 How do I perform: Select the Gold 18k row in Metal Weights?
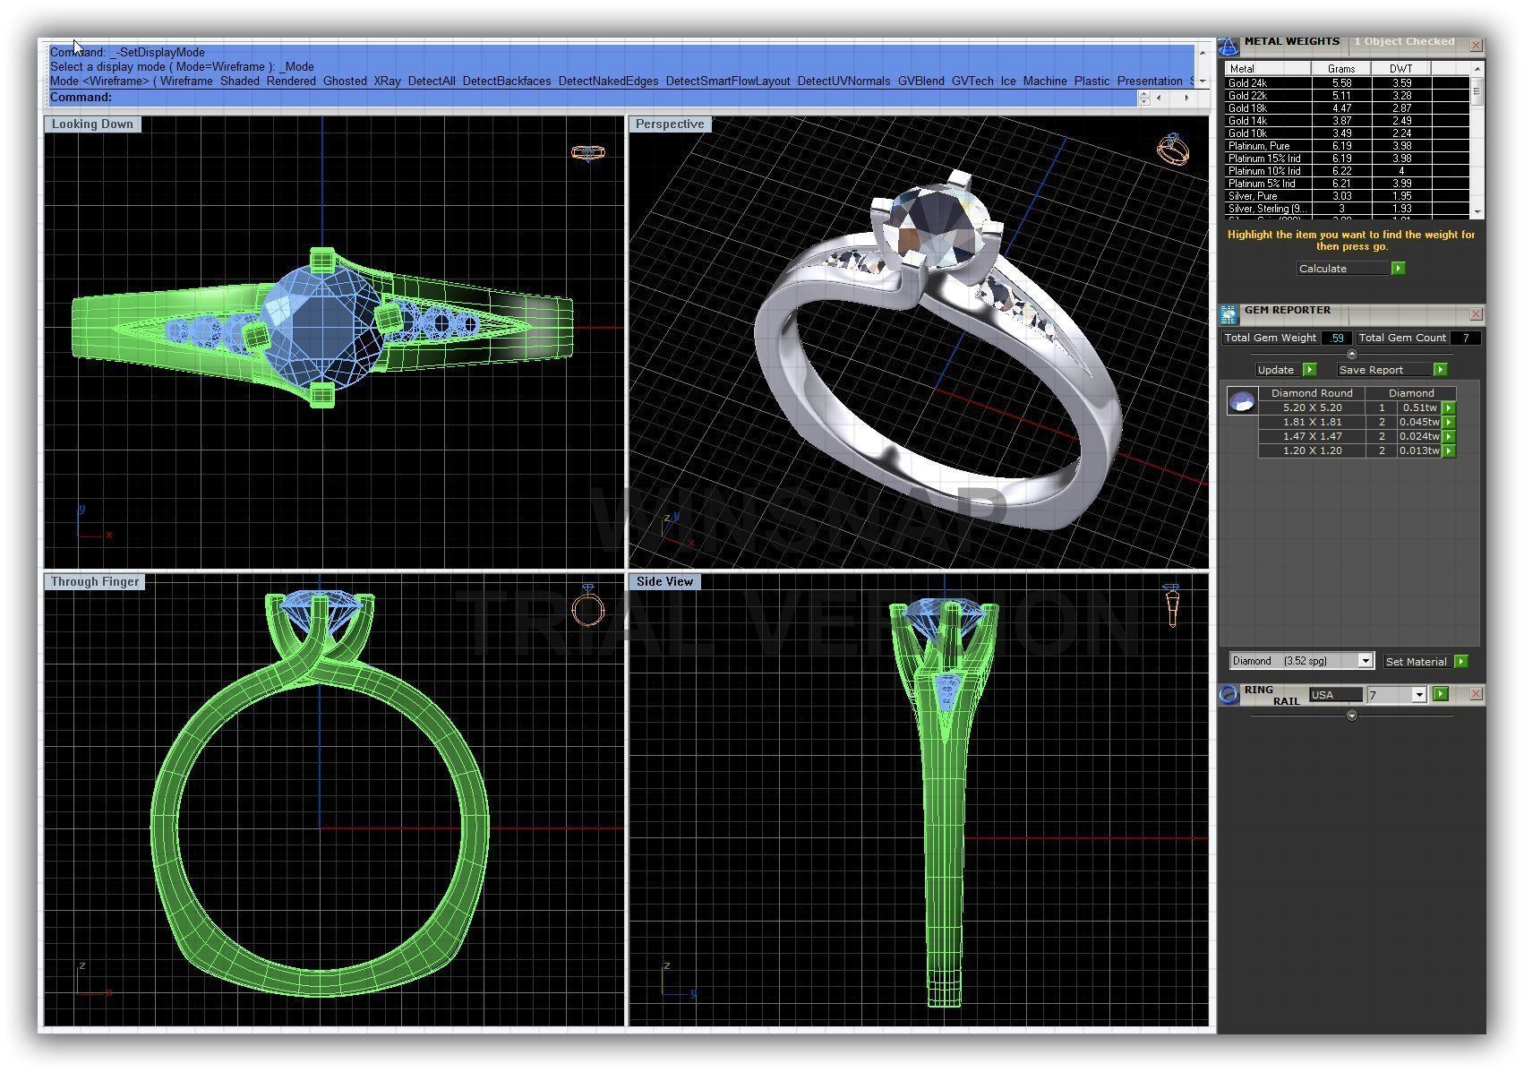pos(1348,108)
